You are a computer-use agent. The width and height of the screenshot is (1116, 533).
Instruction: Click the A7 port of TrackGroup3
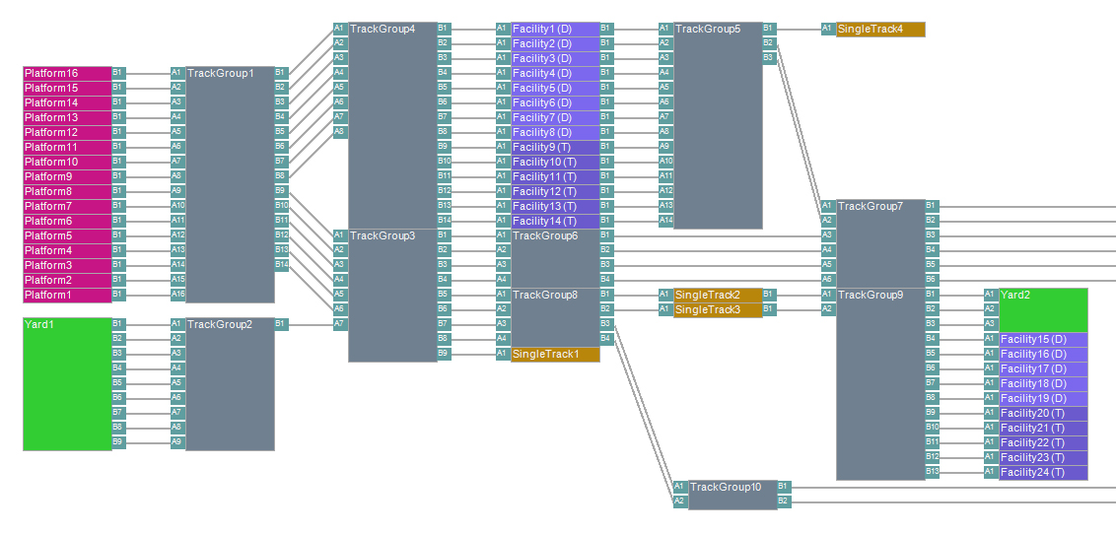(x=340, y=324)
